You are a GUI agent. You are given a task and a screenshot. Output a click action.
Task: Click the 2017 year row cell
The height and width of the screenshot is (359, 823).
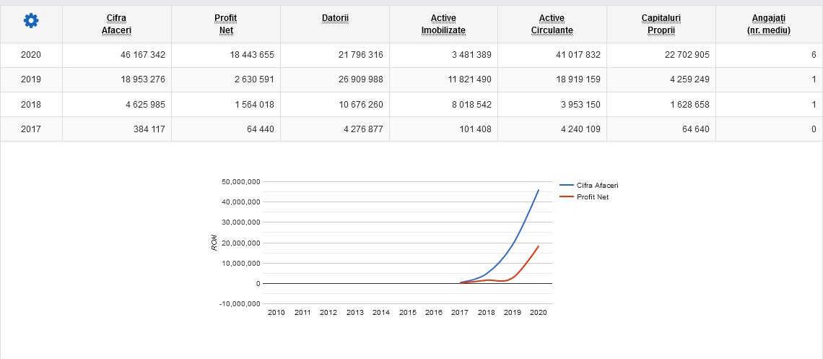31,129
